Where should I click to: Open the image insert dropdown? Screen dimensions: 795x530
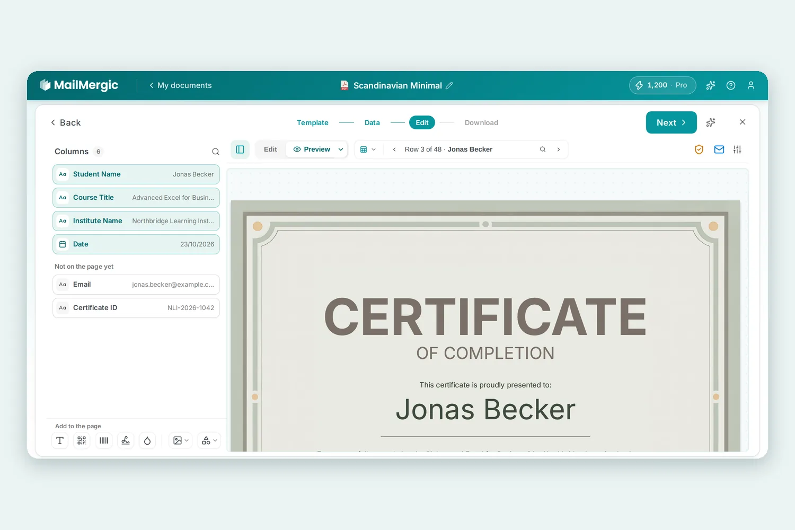pos(181,440)
